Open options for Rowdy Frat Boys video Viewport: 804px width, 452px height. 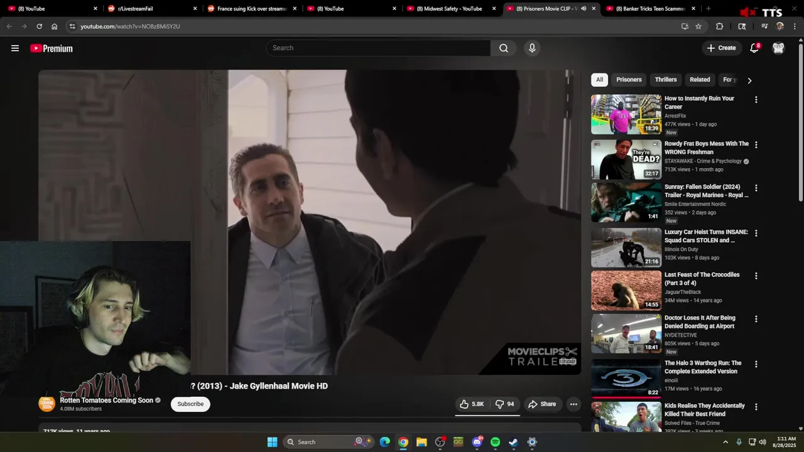point(756,145)
